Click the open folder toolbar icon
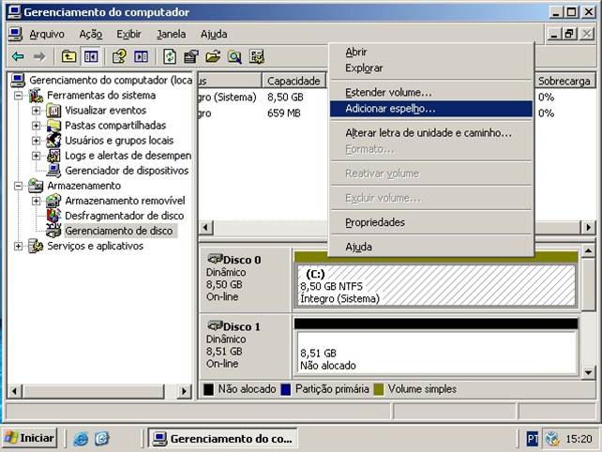The height and width of the screenshot is (452, 602). 213,57
